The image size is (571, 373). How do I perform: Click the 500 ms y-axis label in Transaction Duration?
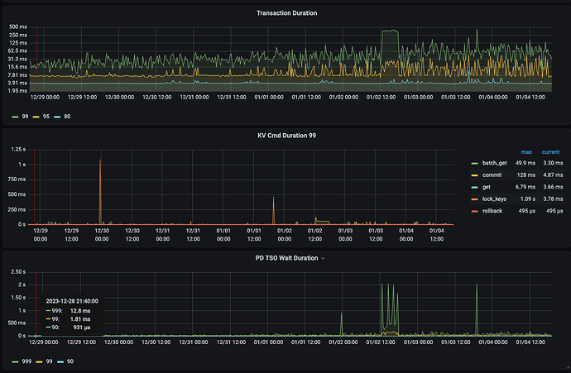18,27
